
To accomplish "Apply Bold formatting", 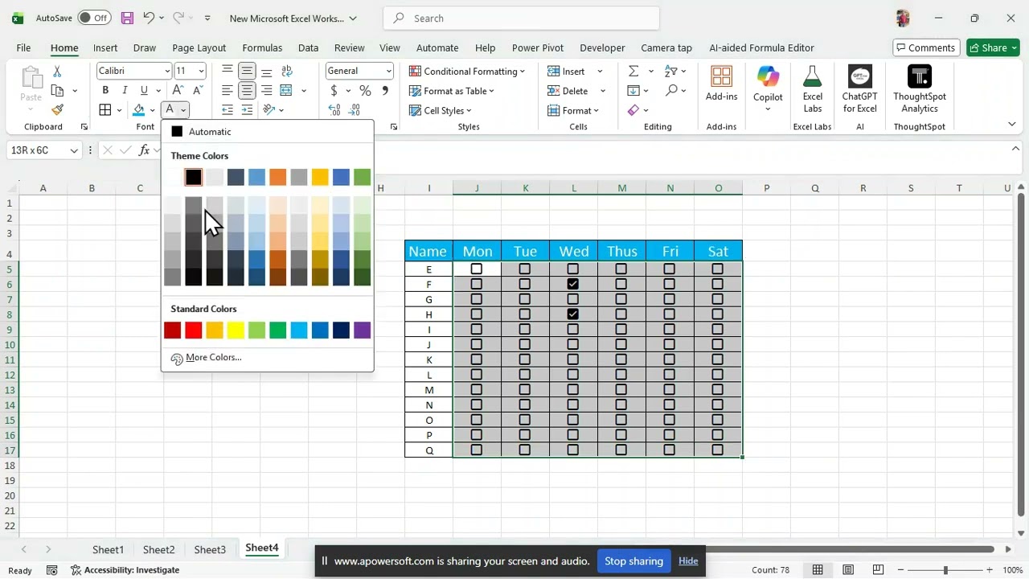I will pos(105,90).
